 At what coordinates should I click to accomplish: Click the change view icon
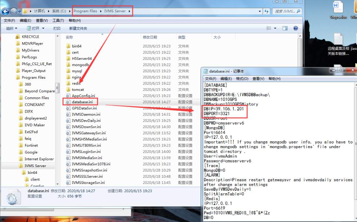click(x=269, y=28)
